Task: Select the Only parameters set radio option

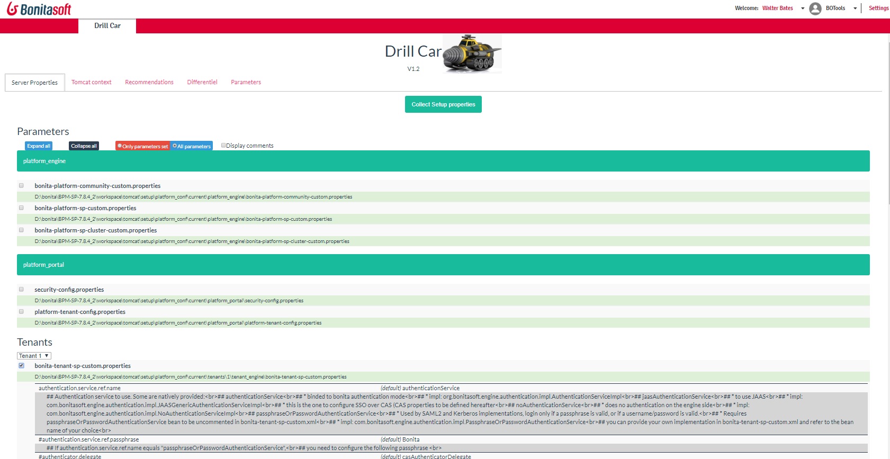Action: pos(120,146)
